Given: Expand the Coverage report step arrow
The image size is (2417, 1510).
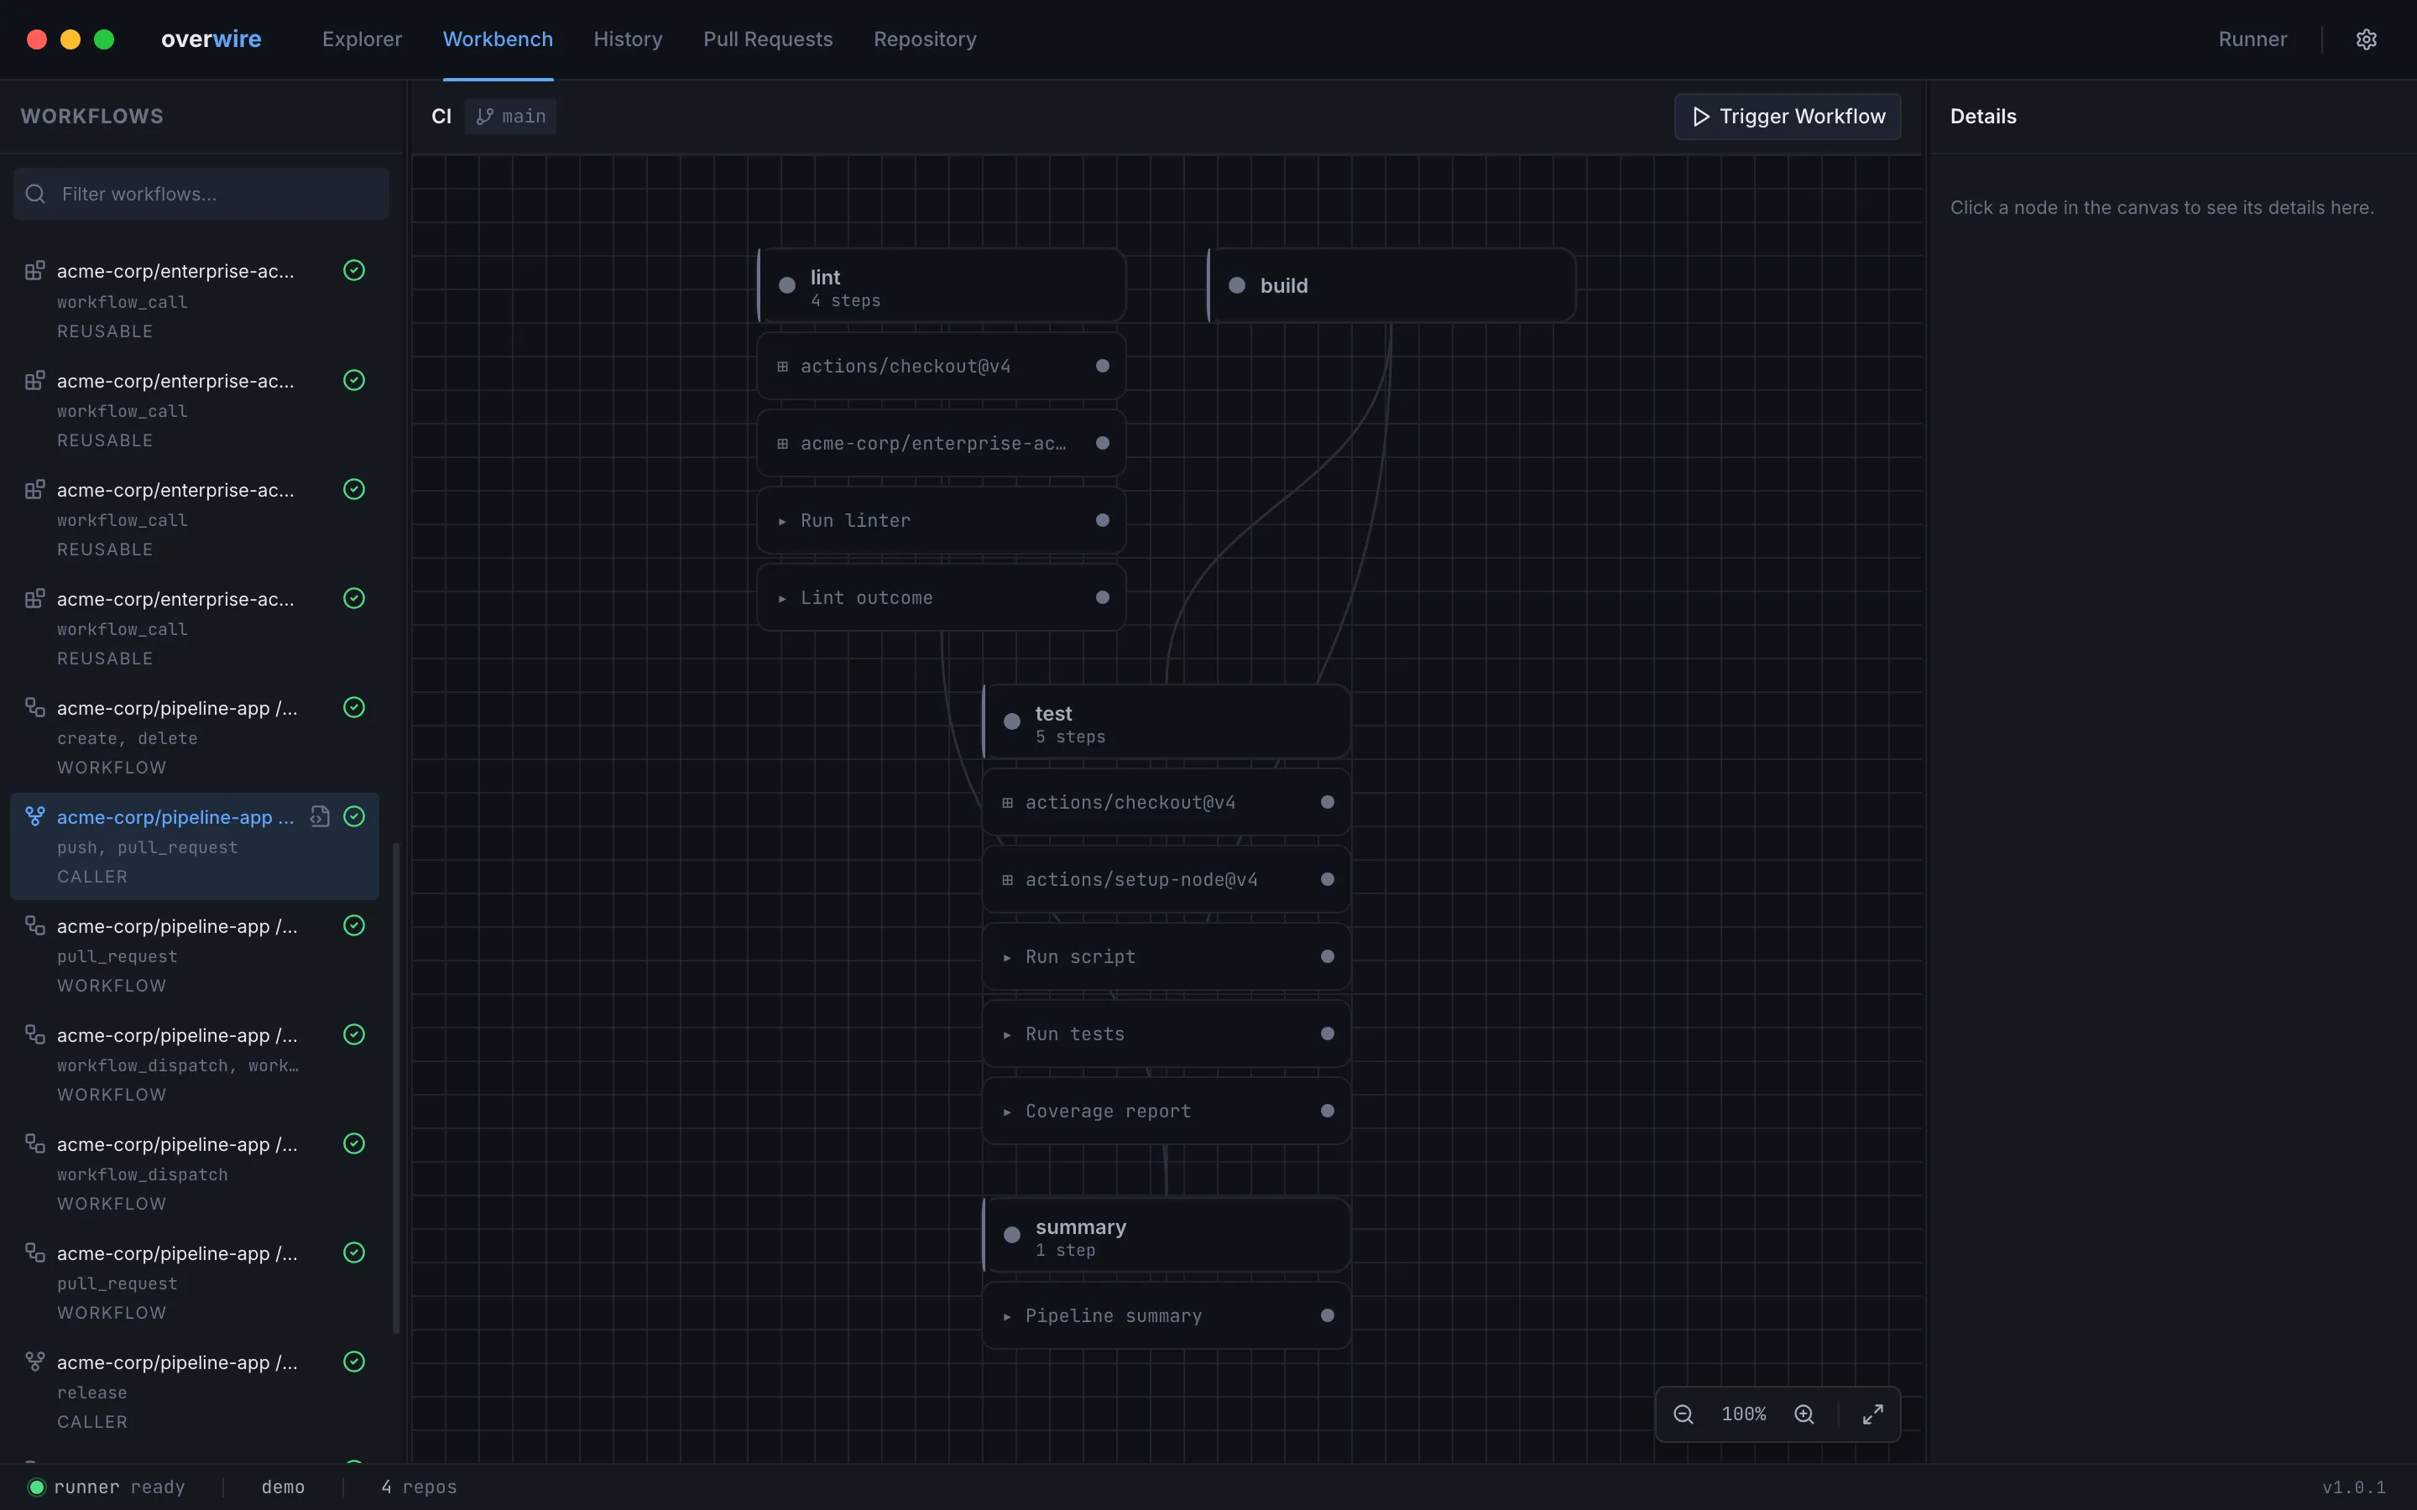Looking at the screenshot, I should pyautogui.click(x=1007, y=1112).
